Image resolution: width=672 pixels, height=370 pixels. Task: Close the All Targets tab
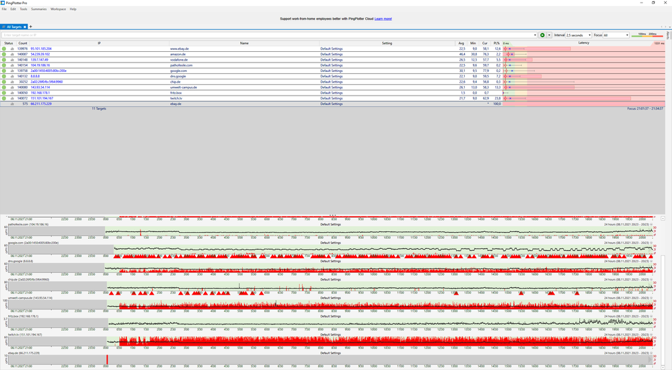tap(25, 27)
